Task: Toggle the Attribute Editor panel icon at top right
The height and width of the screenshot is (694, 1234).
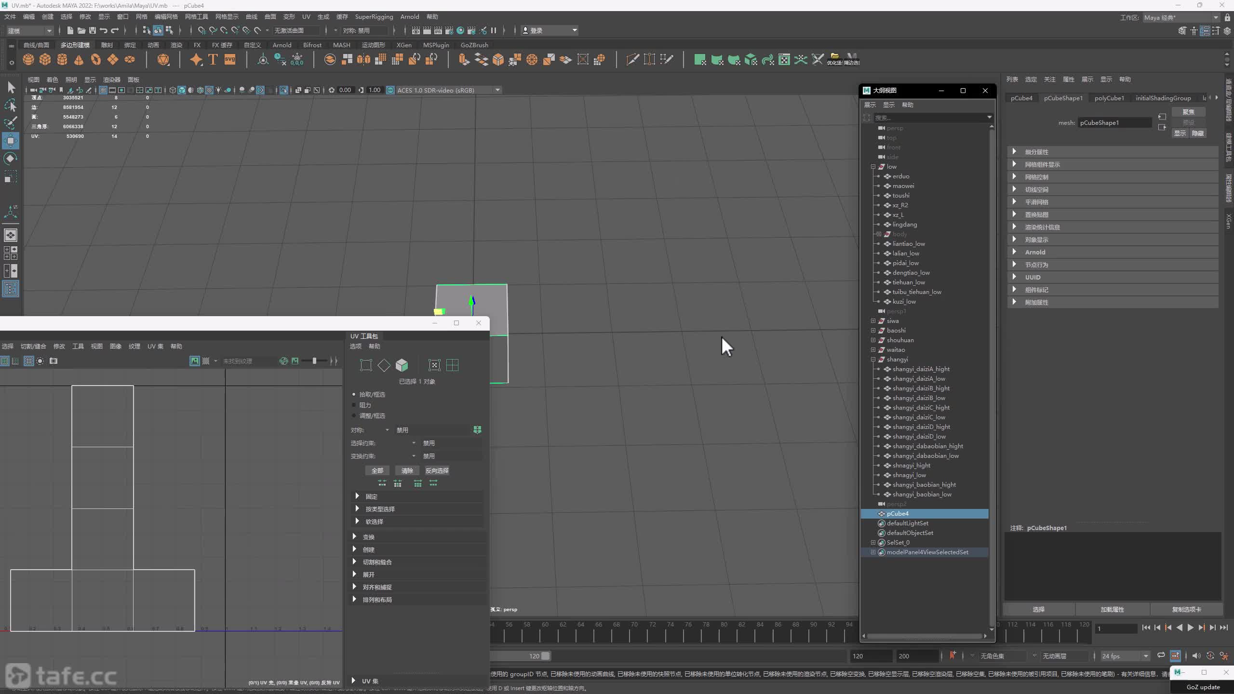Action: 1205,31
